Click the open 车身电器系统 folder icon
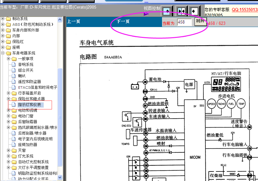Image resolution: width=258 pixels, height=181 pixels. click(x=8, y=53)
